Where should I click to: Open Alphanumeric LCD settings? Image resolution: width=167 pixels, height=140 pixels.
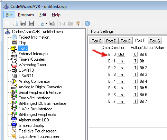pyautogui.click(x=34, y=120)
